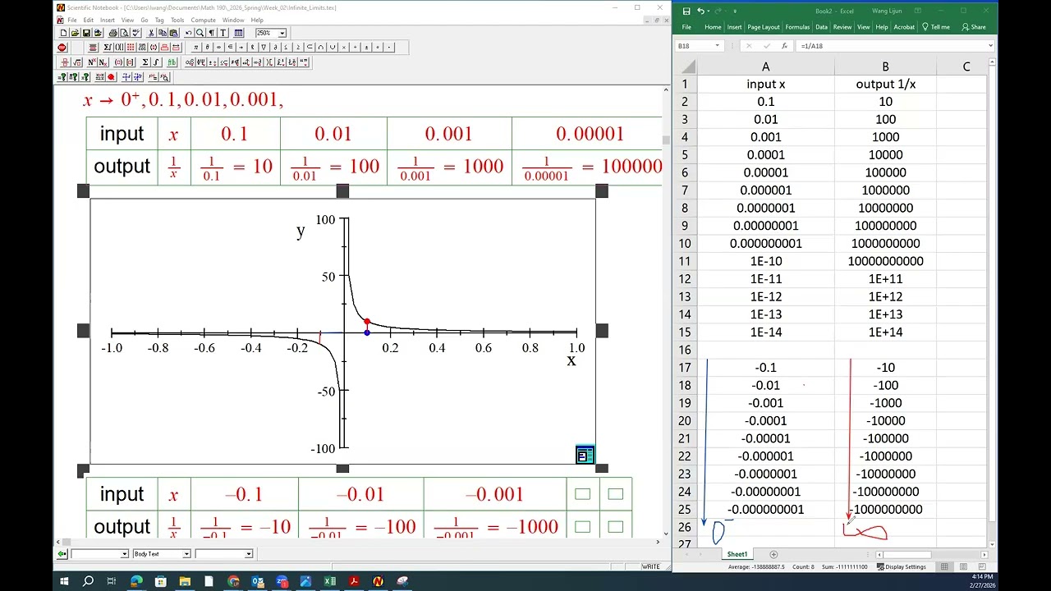This screenshot has height=591, width=1051.
Task: Insert Fraction template icon
Action: pos(67,62)
